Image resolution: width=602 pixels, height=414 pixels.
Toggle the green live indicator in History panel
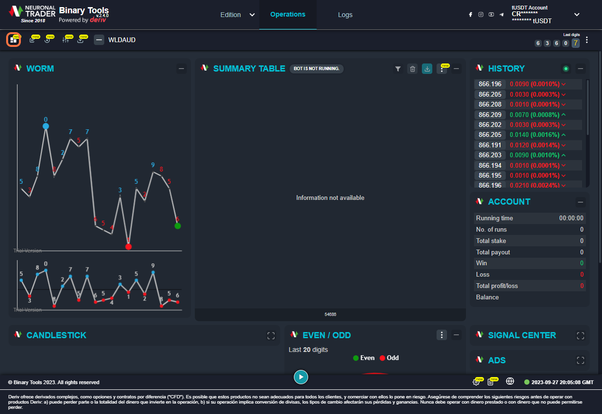coord(566,69)
